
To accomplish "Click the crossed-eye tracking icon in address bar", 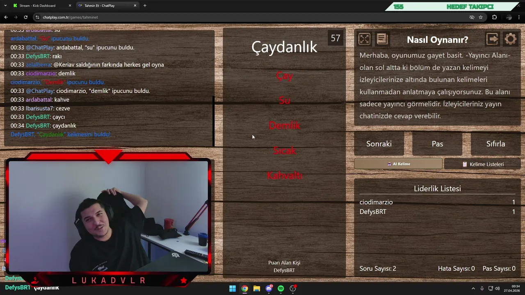I will coord(472,17).
